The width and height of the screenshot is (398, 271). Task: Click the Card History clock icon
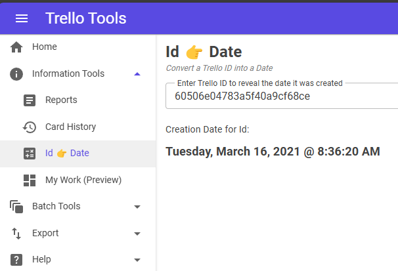30,127
